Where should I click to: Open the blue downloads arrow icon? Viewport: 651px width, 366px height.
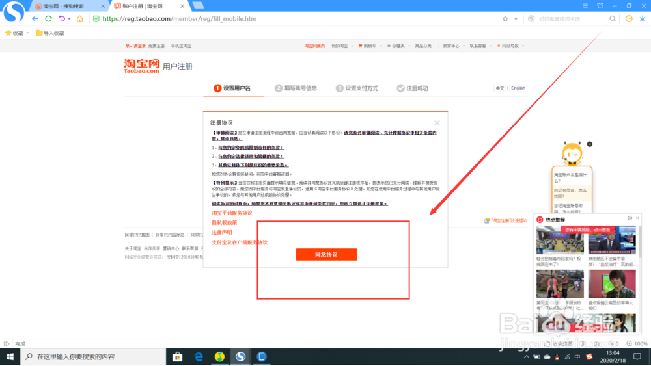click(643, 19)
